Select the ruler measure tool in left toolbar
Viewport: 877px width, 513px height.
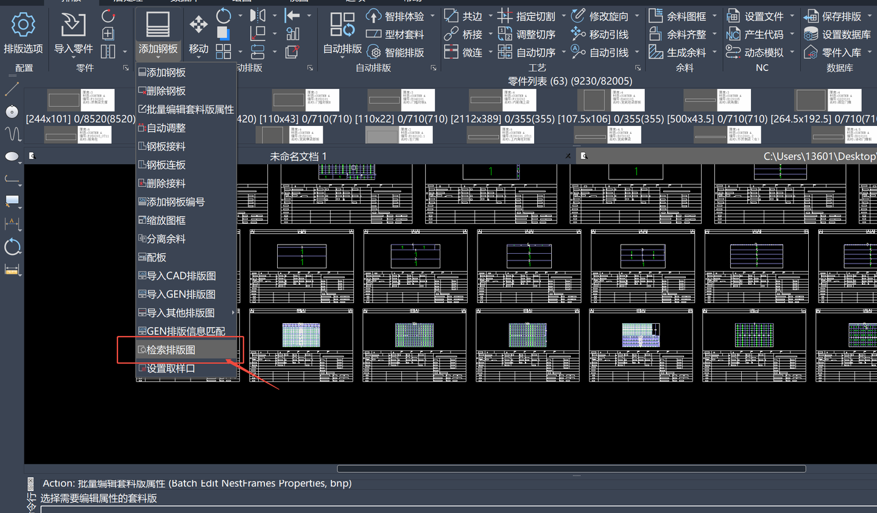pyautogui.click(x=12, y=269)
